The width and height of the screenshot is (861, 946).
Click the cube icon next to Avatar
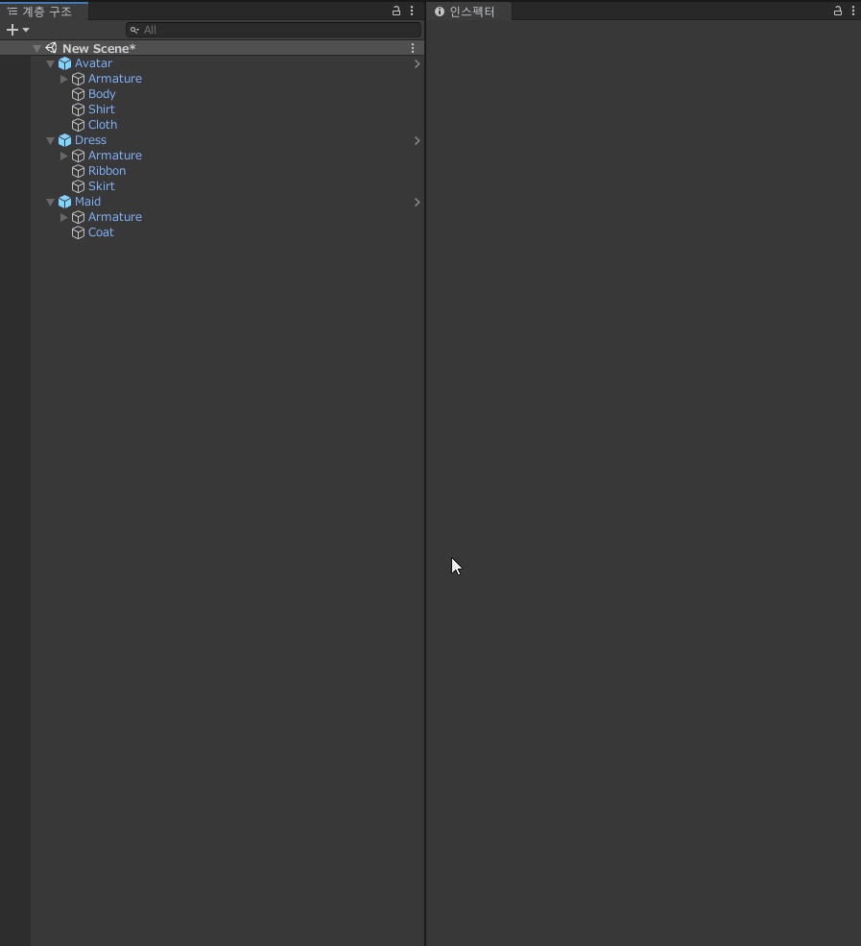point(64,63)
